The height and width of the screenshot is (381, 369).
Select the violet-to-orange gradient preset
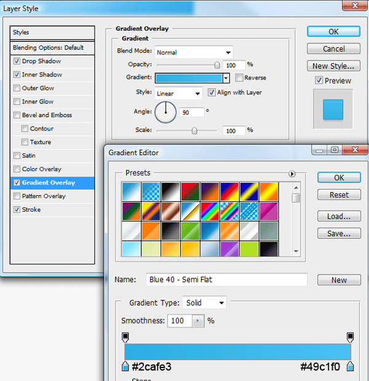click(210, 191)
